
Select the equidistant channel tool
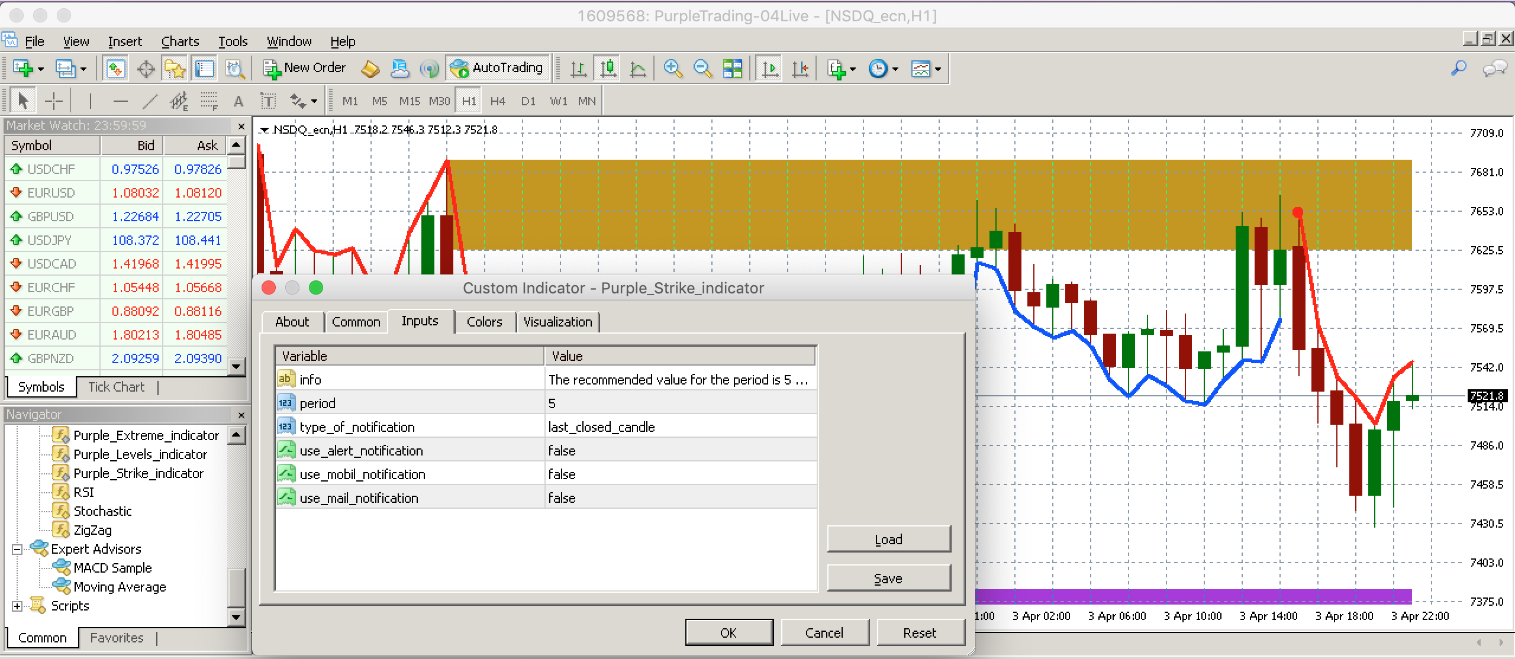coord(179,102)
